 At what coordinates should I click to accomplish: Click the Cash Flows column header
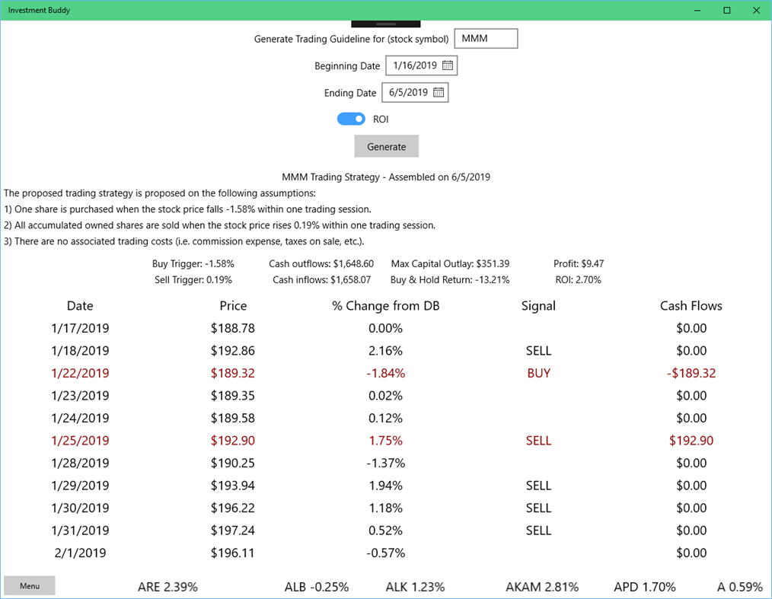point(691,305)
